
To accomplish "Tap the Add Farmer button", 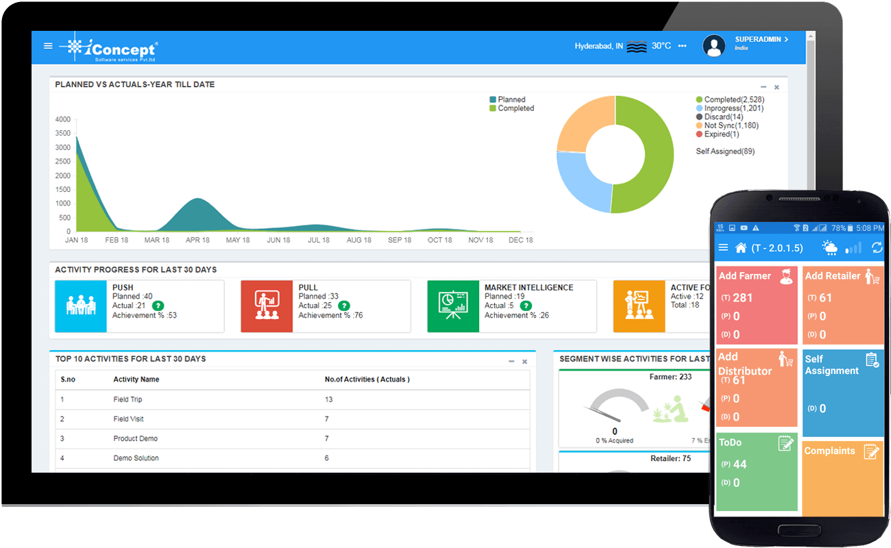I will (x=757, y=303).
